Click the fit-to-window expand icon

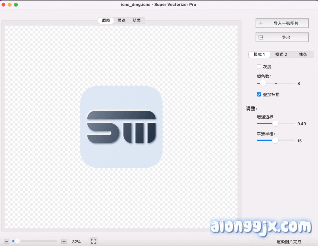pyautogui.click(x=94, y=241)
